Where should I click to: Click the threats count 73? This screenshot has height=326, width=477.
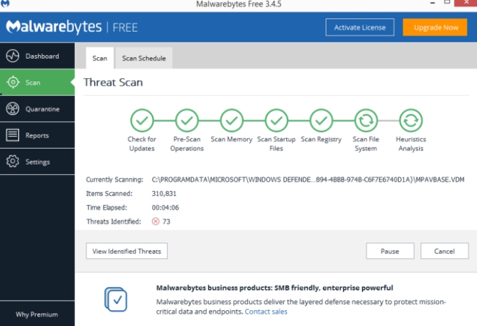167,222
